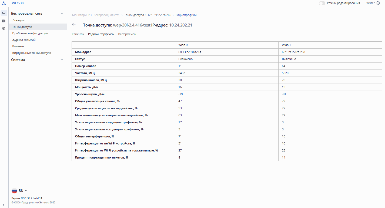Click the Мониторинг breadcrumb link
385x208 pixels.
[81, 15]
